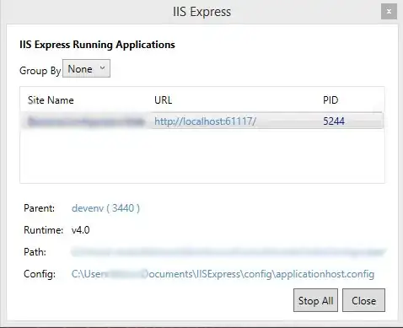Click the IIS Express title bar
Viewport: 403px width, 328px height.
(x=201, y=12)
